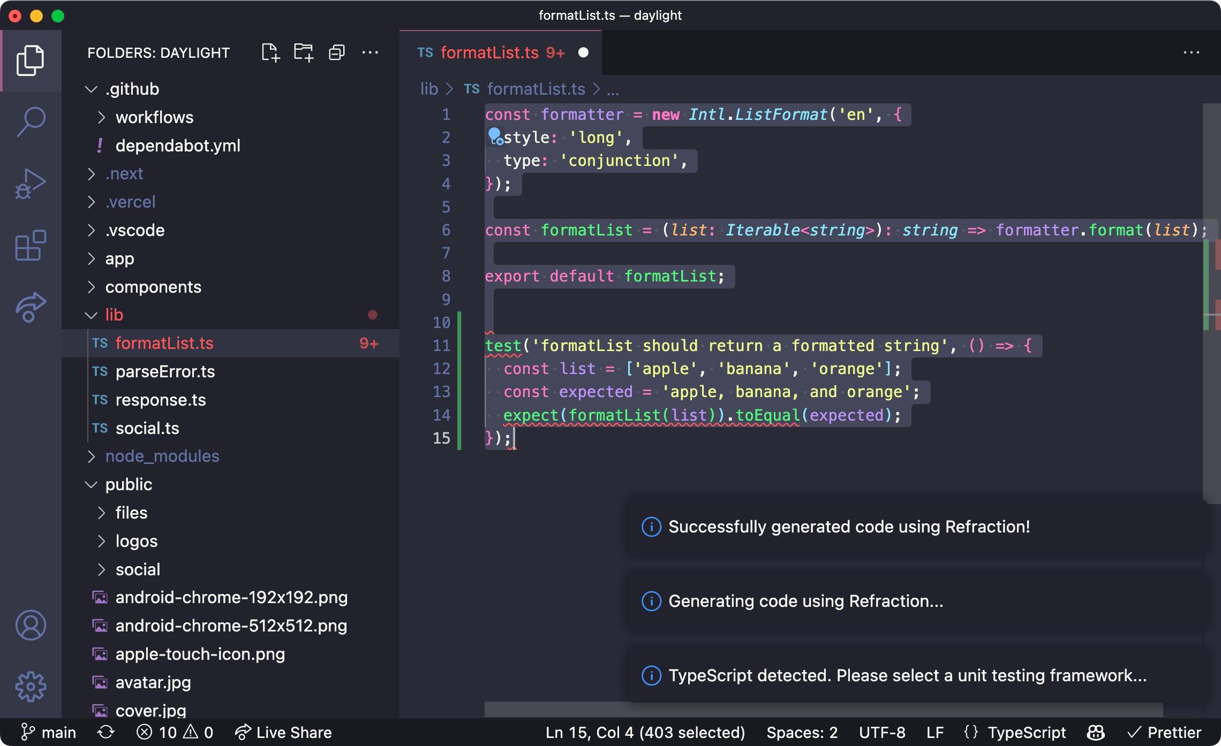Click the New Folder icon in explorer header
1221x746 pixels.
(x=304, y=52)
